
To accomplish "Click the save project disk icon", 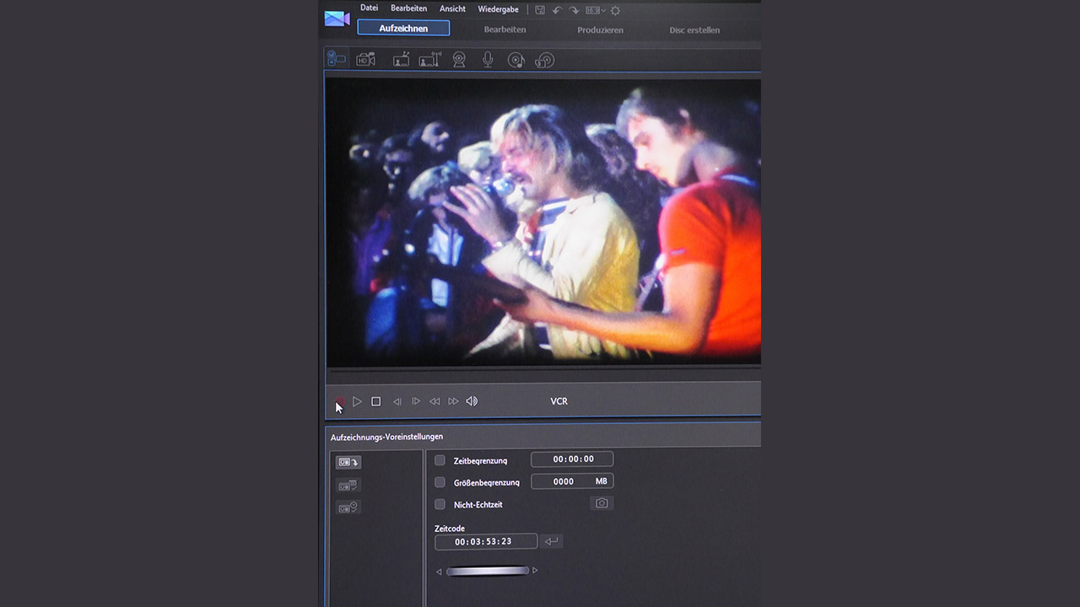I will tap(540, 10).
